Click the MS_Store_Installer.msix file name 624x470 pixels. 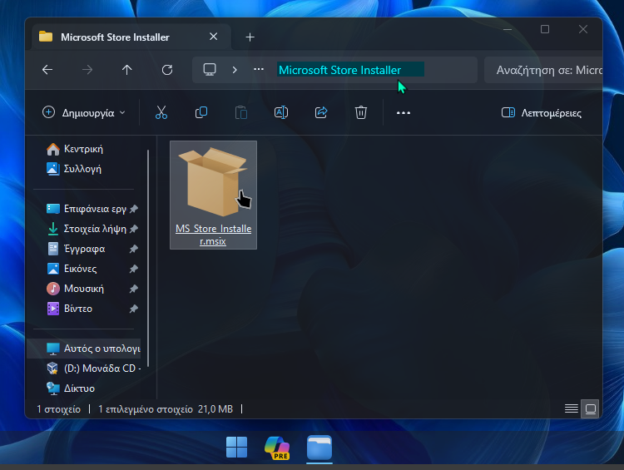(213, 235)
